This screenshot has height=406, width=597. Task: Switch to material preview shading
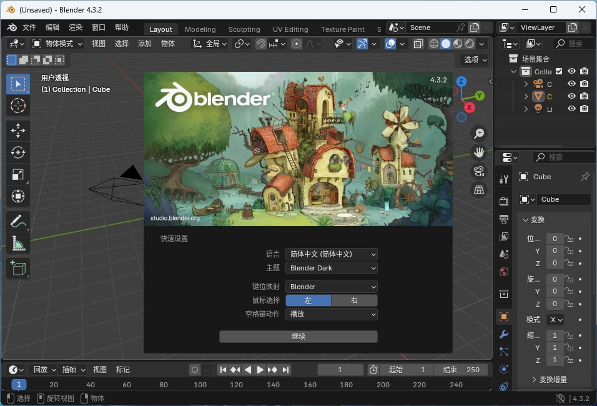pyautogui.click(x=458, y=44)
